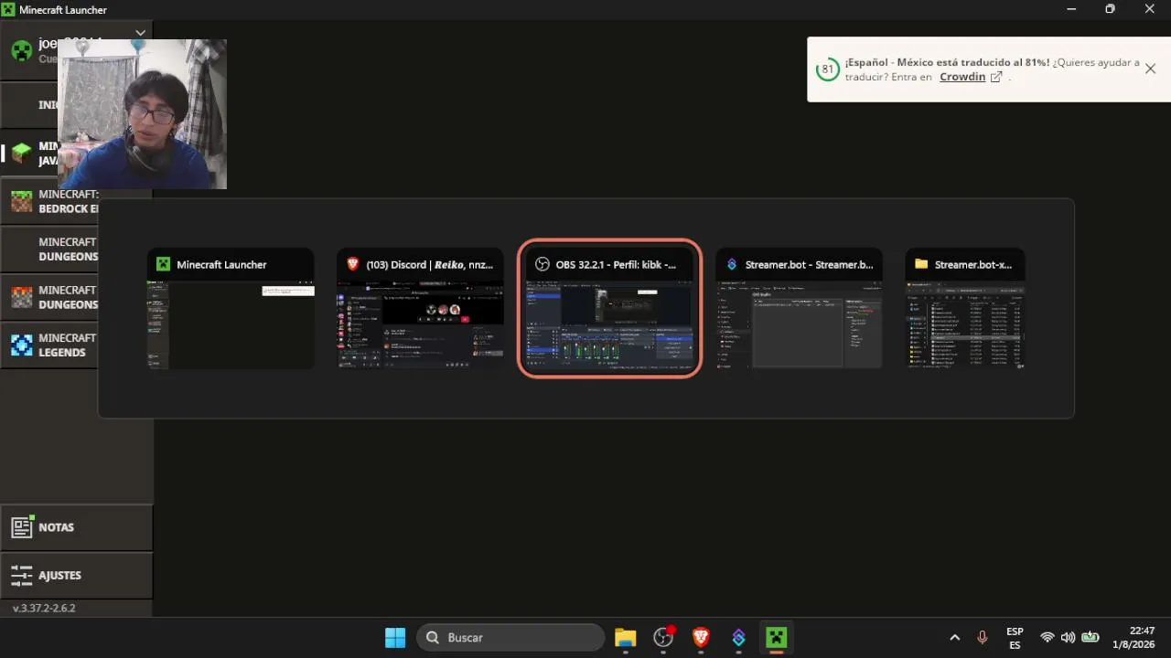
Task: Switch to the Streamer.bot-x folder window thumbnail
Action: pos(965,308)
